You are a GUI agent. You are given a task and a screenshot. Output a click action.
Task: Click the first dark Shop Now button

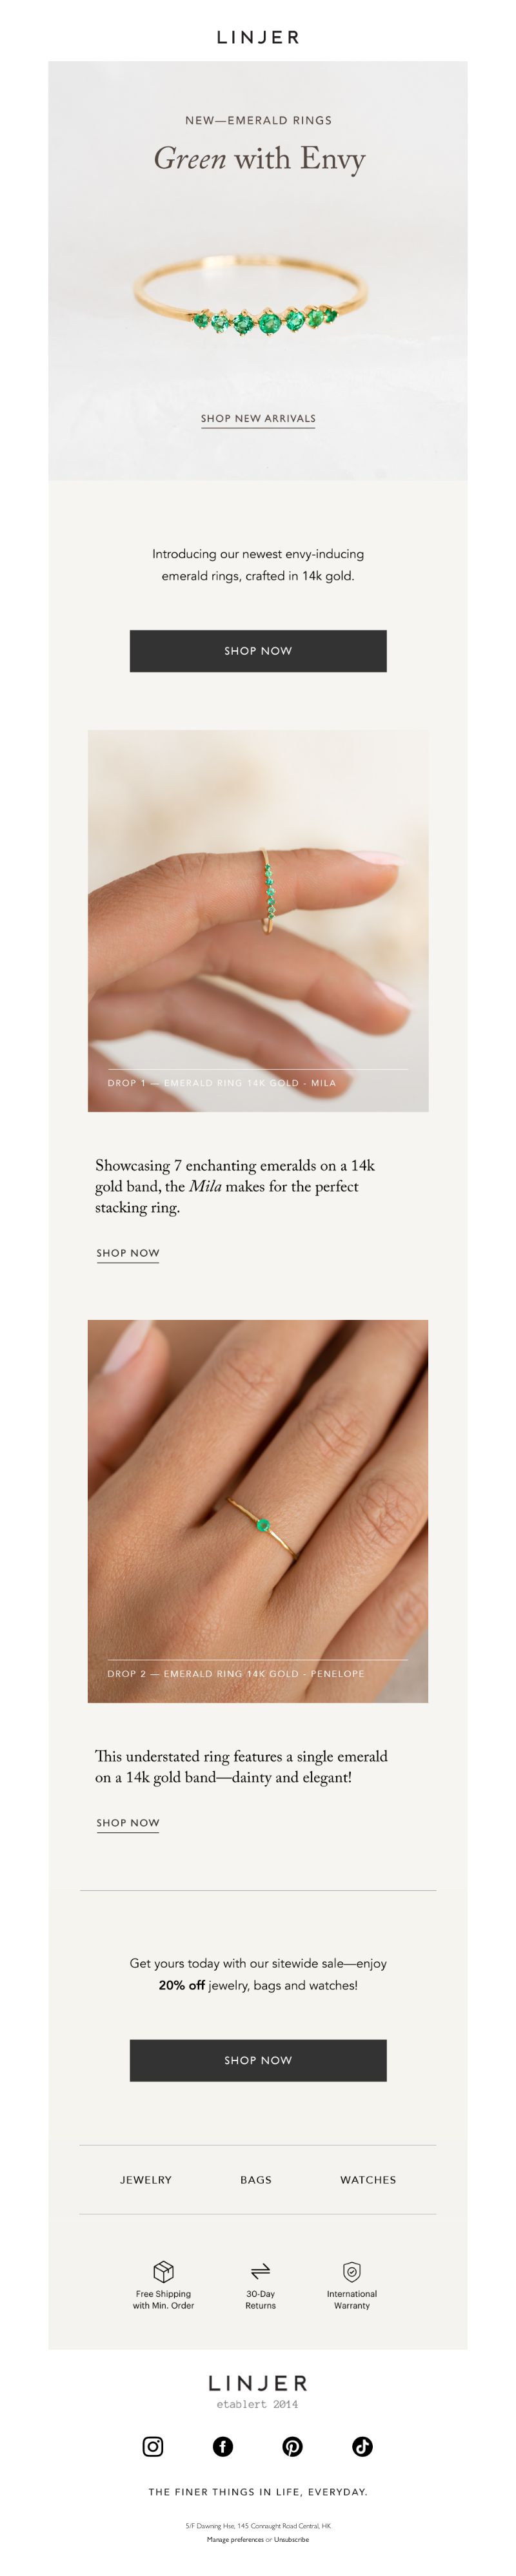click(x=258, y=651)
